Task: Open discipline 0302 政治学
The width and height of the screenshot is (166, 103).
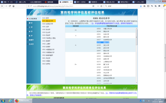Action: [x=46, y=30]
